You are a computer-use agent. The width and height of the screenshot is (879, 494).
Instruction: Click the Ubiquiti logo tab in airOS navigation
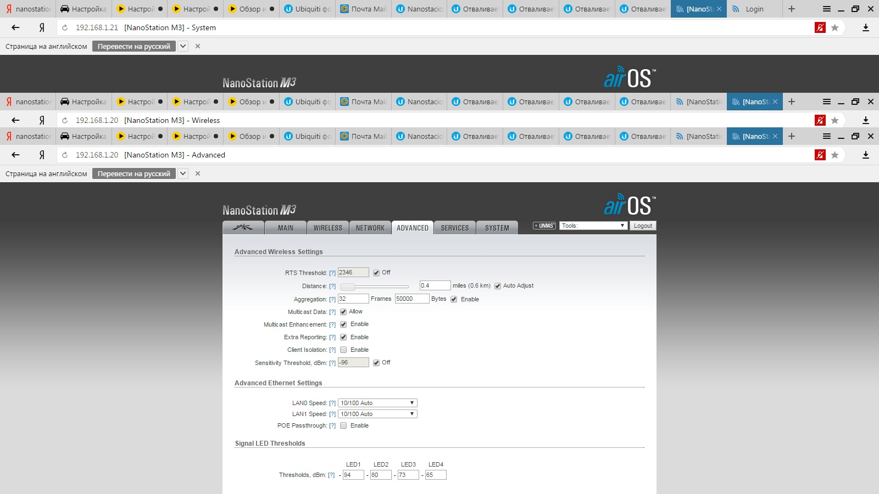[x=243, y=228]
